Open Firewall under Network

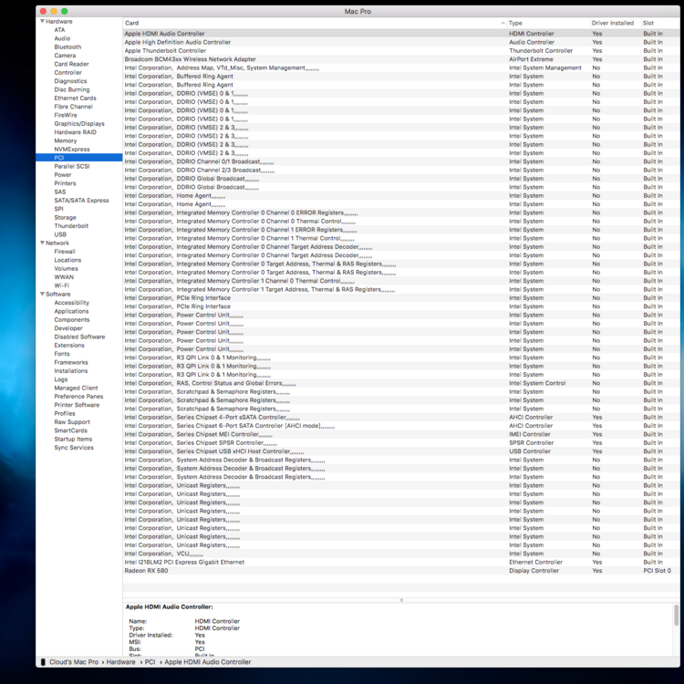(65, 252)
